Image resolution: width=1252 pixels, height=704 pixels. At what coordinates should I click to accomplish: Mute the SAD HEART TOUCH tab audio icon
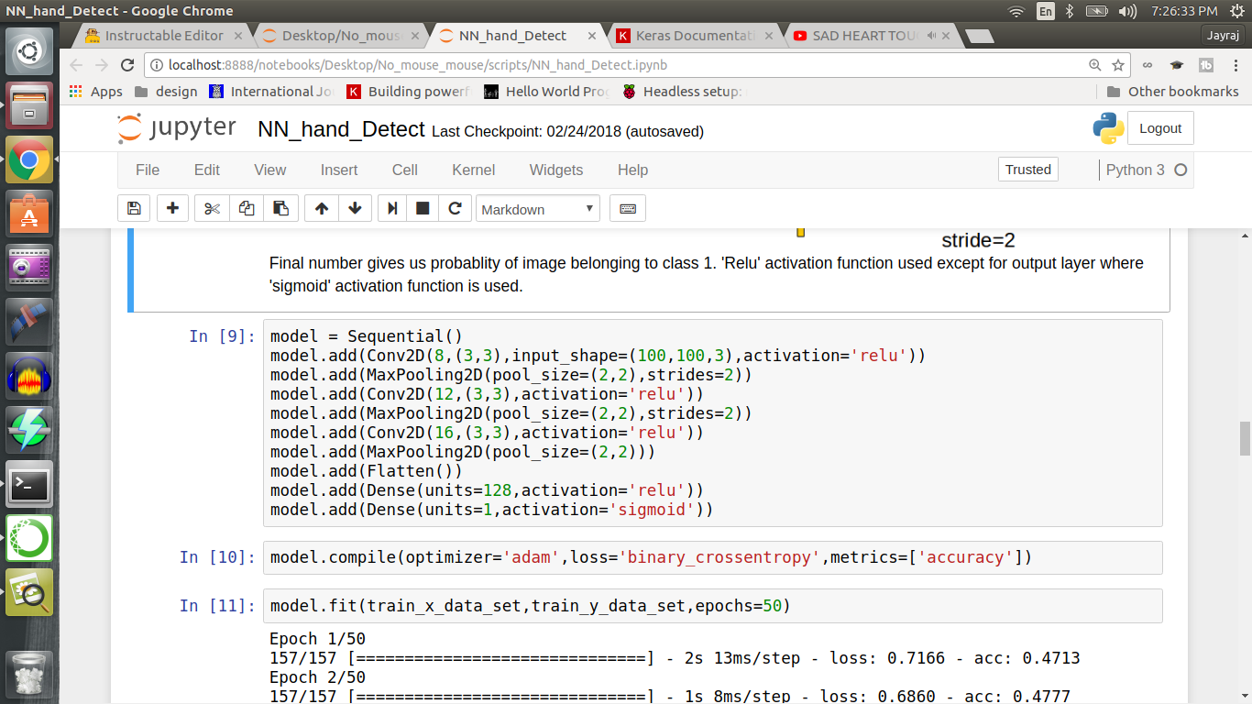[931, 36]
